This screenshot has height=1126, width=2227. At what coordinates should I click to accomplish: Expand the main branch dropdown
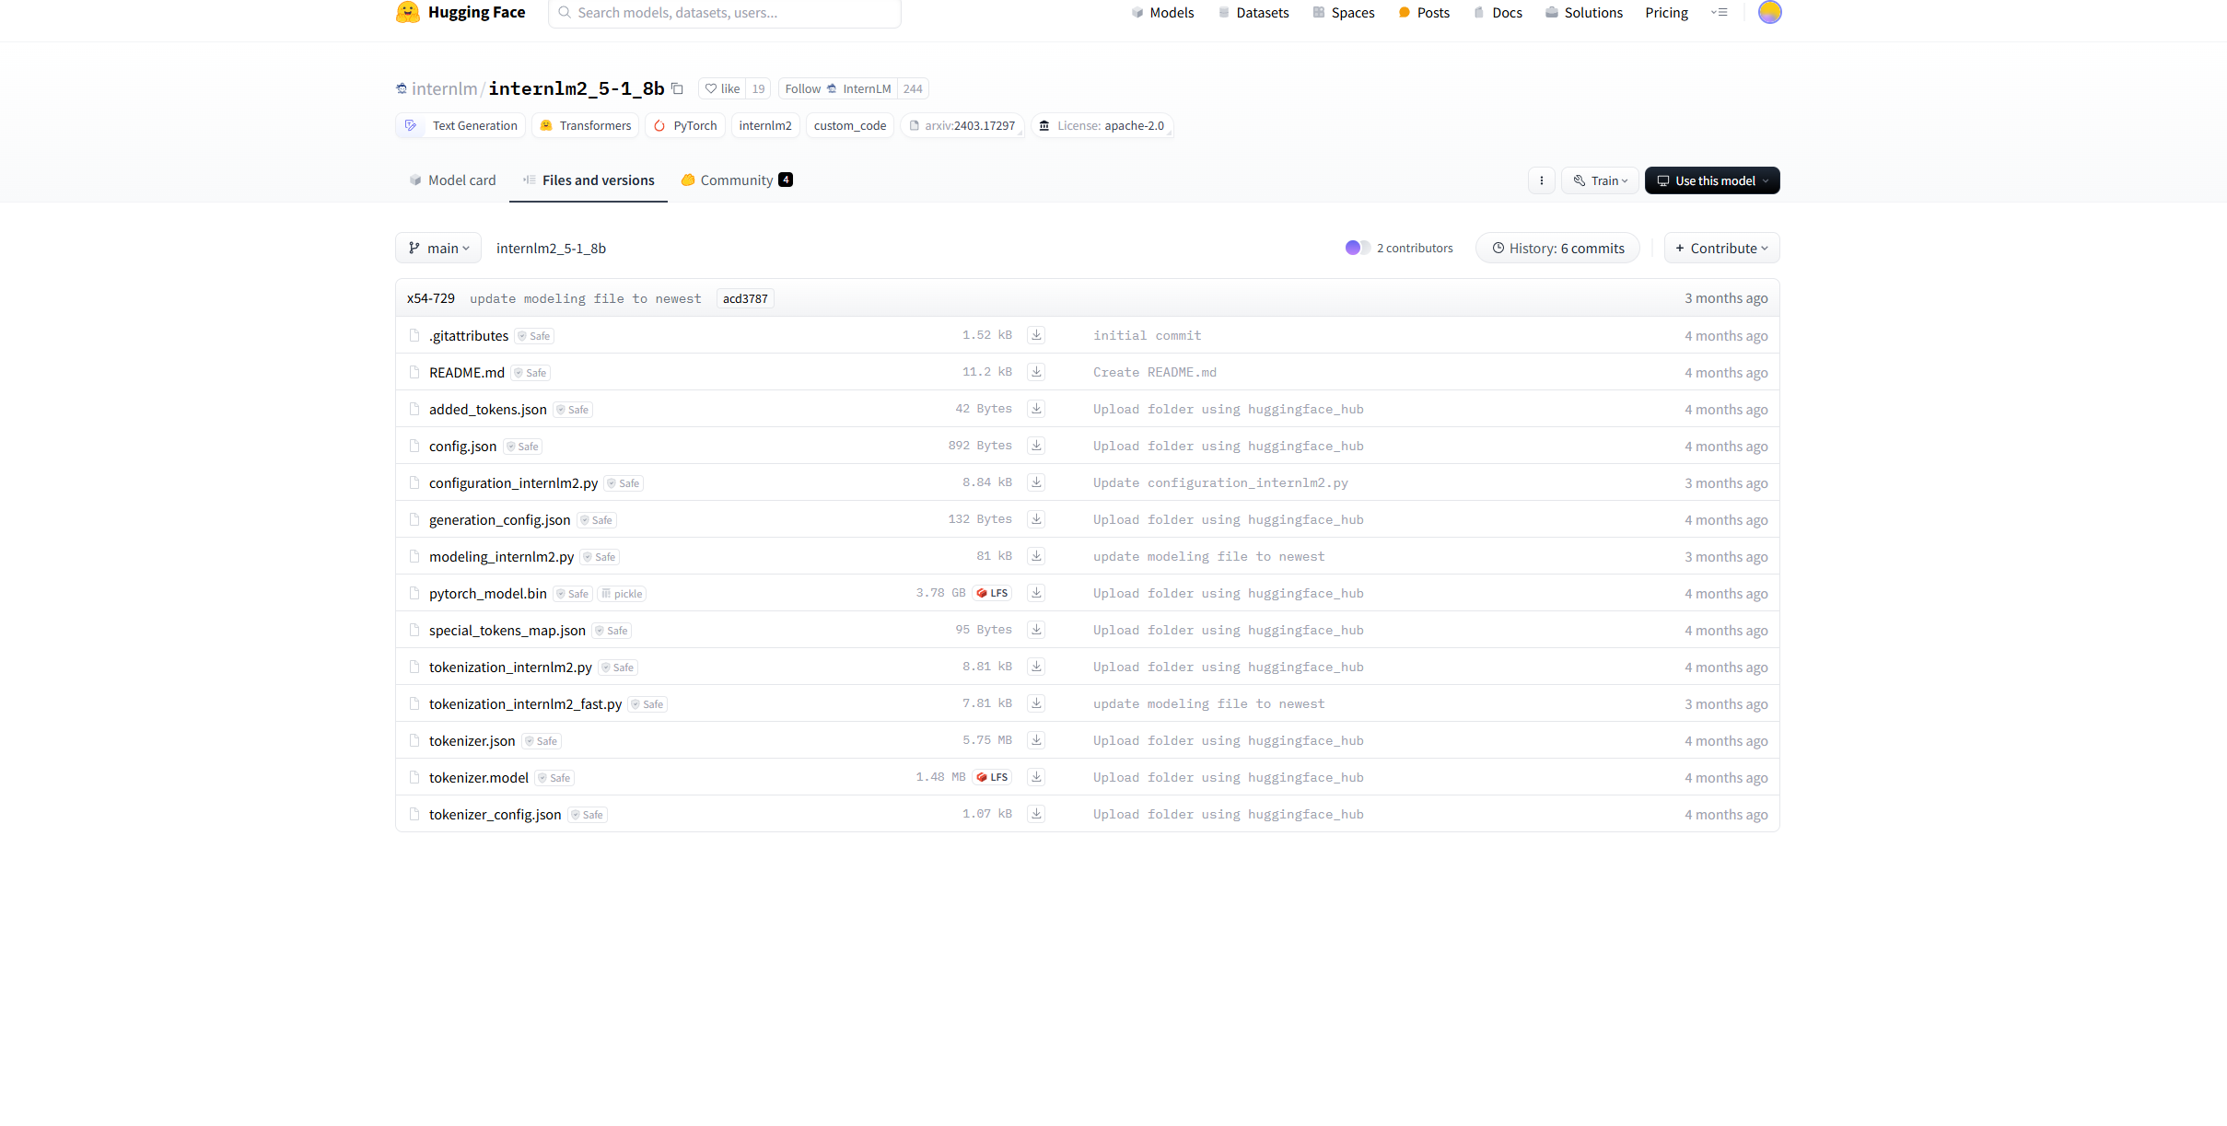coord(438,248)
